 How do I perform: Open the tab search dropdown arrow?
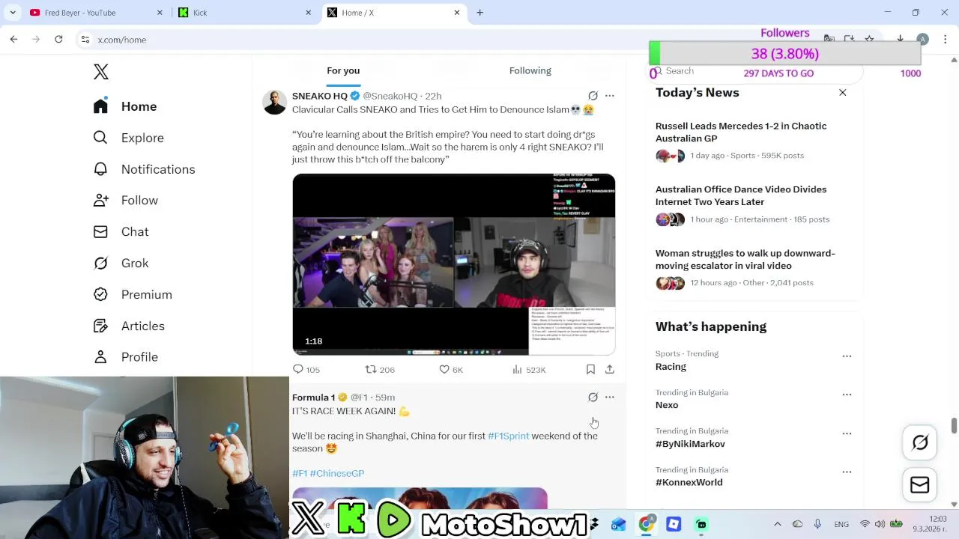pyautogui.click(x=12, y=12)
